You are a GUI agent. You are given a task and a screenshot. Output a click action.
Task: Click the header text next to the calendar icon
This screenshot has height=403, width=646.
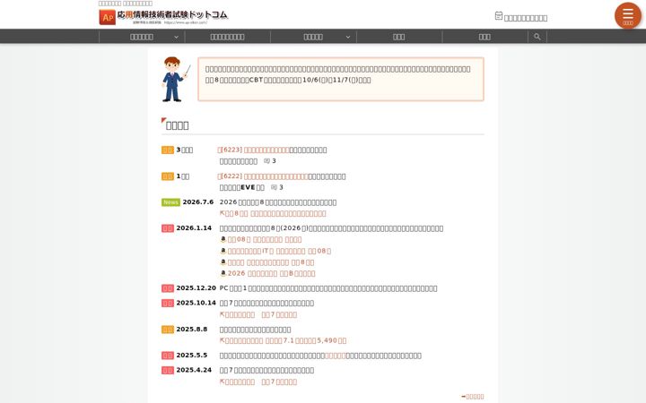tap(526, 18)
